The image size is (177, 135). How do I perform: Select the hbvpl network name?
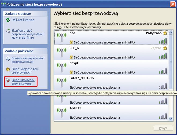pos(74,63)
